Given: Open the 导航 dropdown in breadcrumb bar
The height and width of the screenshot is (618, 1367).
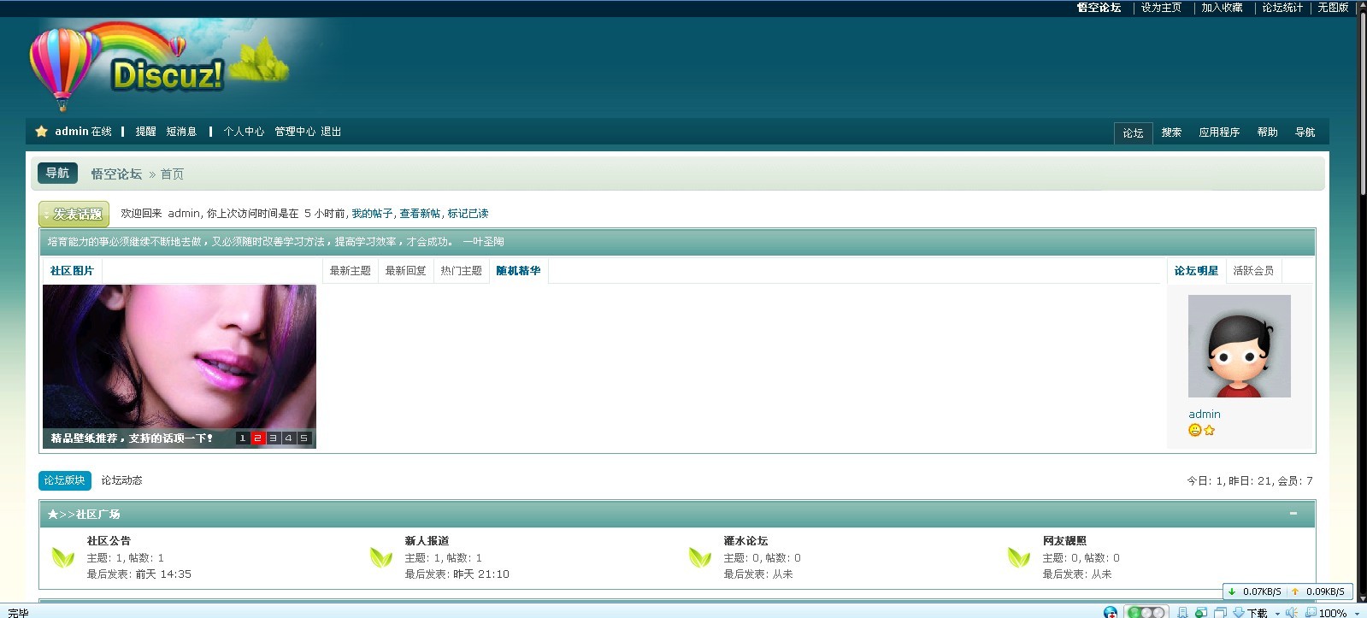Looking at the screenshot, I should click(57, 173).
